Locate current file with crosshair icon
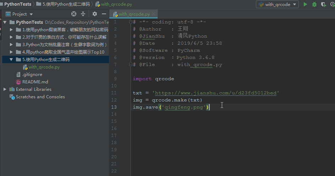335x176 pixels. pyautogui.click(x=74, y=14)
